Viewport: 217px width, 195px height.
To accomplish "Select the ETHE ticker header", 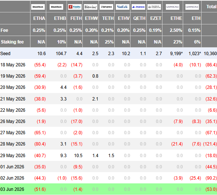I will tap(176, 18).
